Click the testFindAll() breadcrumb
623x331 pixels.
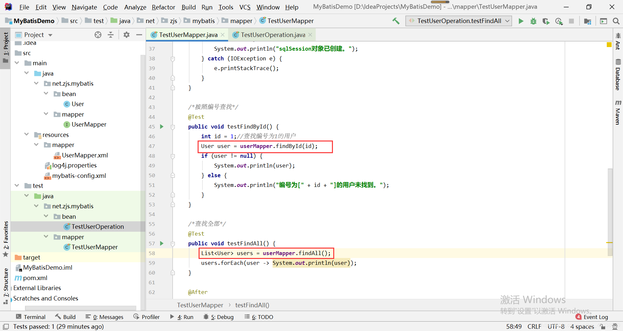(x=252, y=305)
